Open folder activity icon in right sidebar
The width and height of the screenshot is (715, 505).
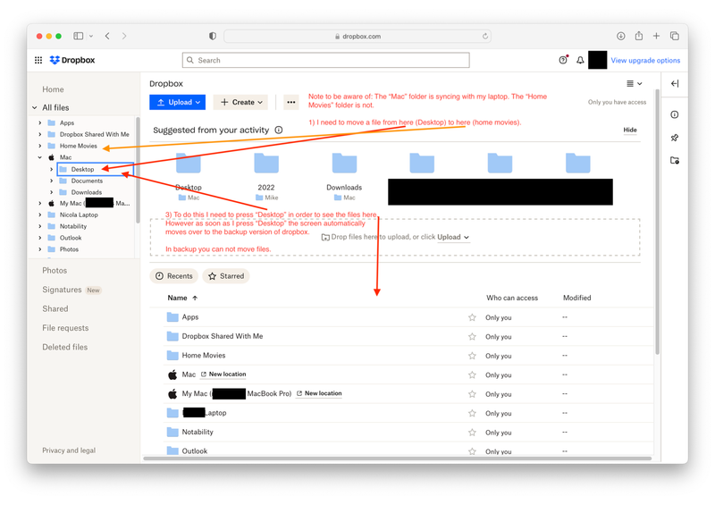(675, 160)
